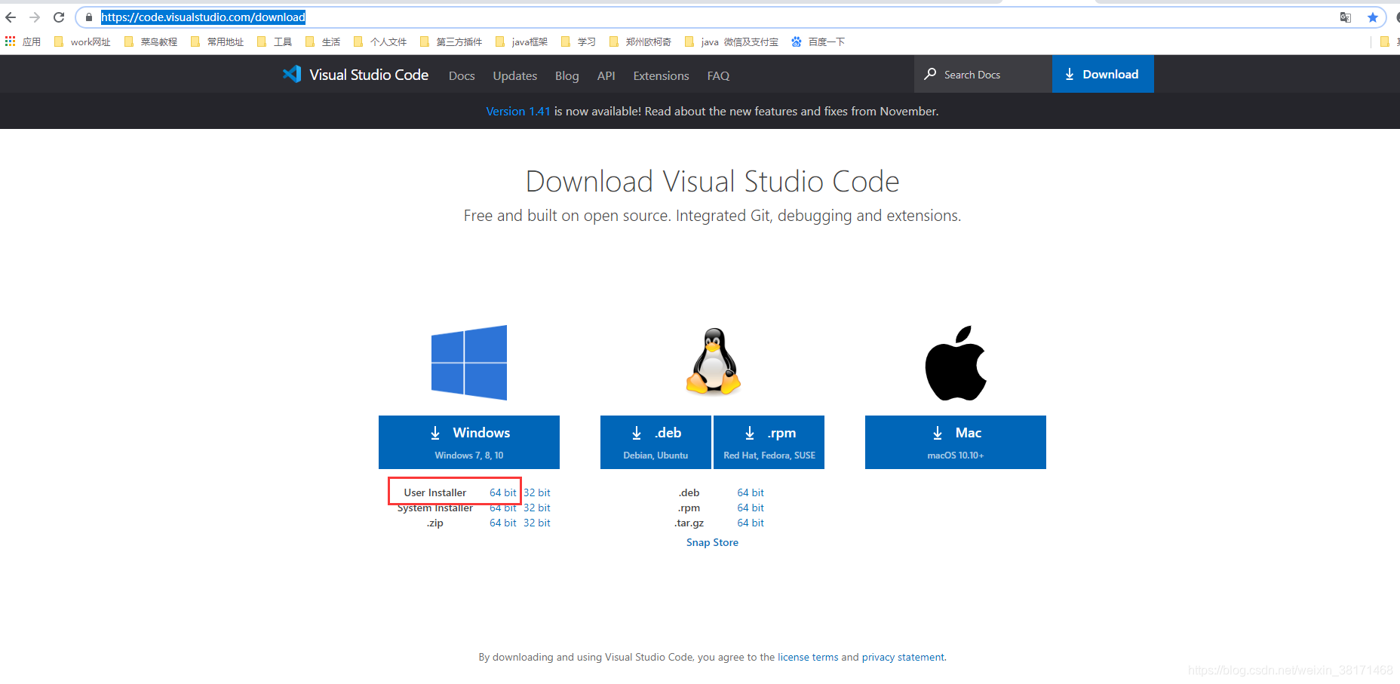Viewport: 1400px width, 684px height.
Task: Open the Updates nav item
Action: (x=515, y=75)
